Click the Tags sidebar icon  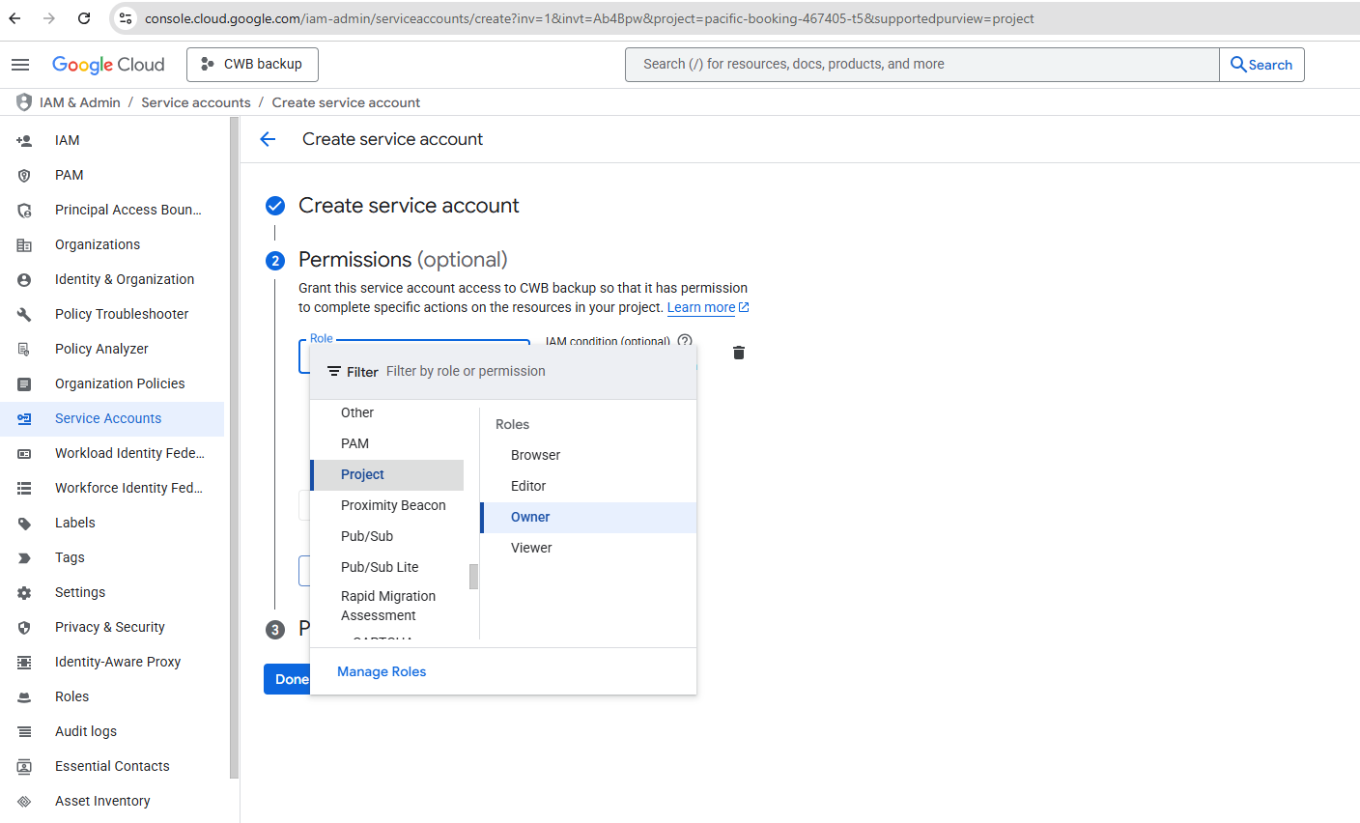24,557
